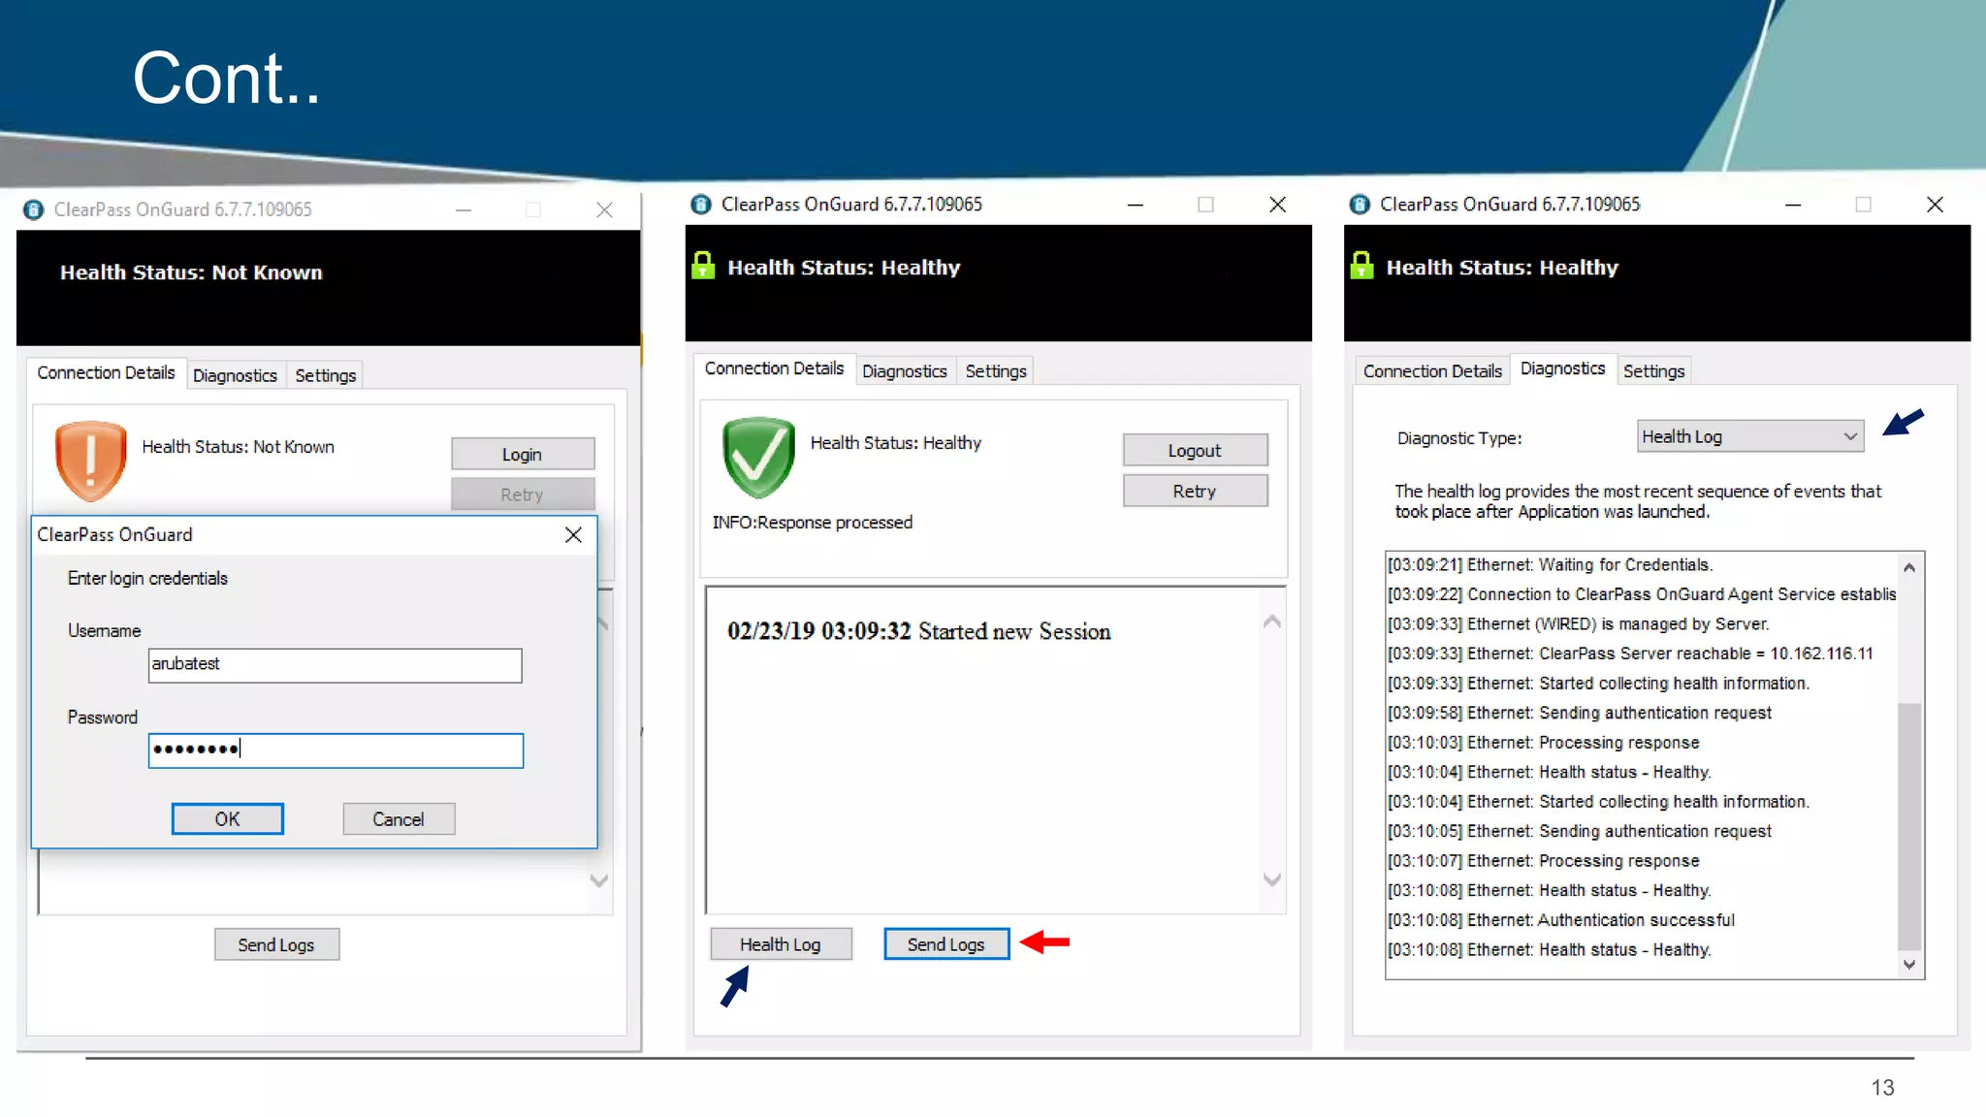
Task: Click scroll down arrow in session log pane
Action: click(1273, 880)
